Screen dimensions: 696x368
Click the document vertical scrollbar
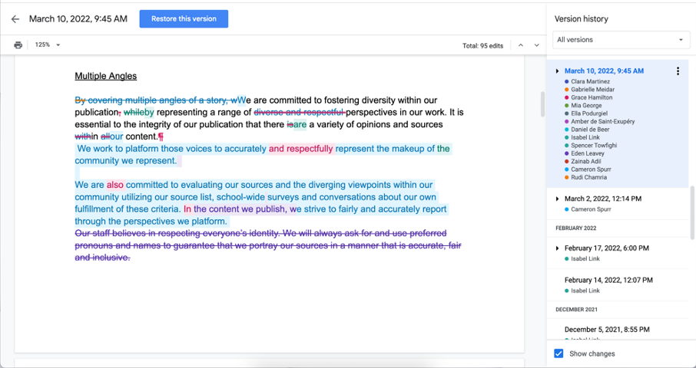tap(542, 104)
